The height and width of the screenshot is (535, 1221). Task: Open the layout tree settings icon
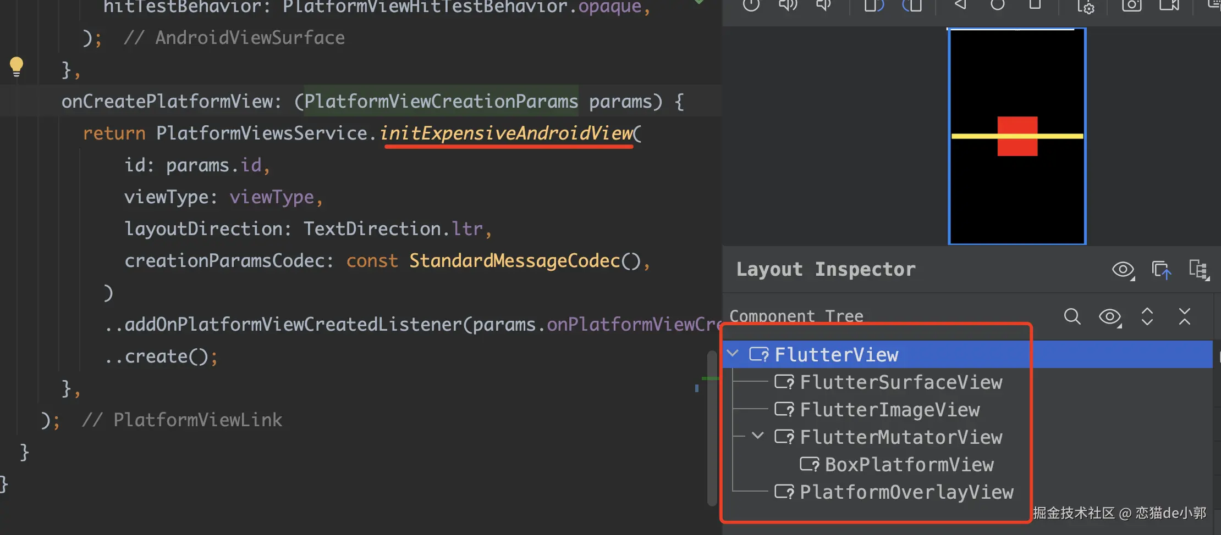click(1199, 270)
